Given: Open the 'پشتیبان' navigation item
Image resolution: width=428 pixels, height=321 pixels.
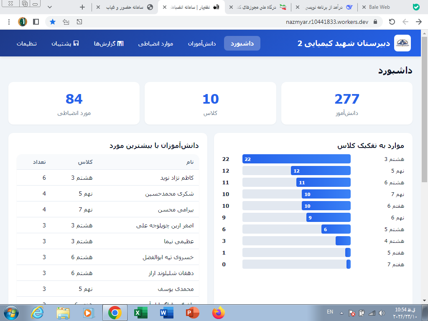Looking at the screenshot, I should 65,43.
